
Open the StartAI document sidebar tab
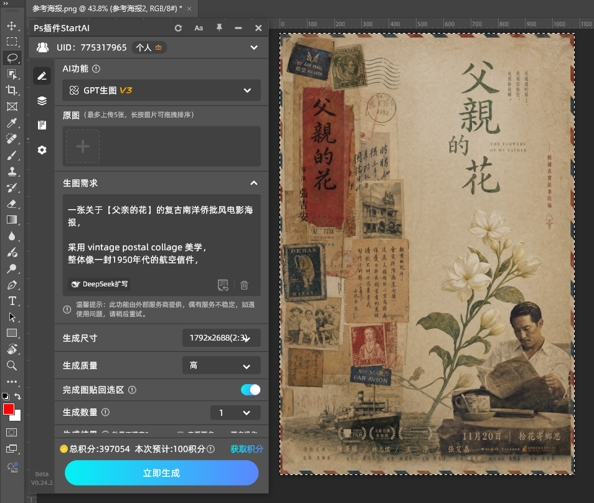42,125
